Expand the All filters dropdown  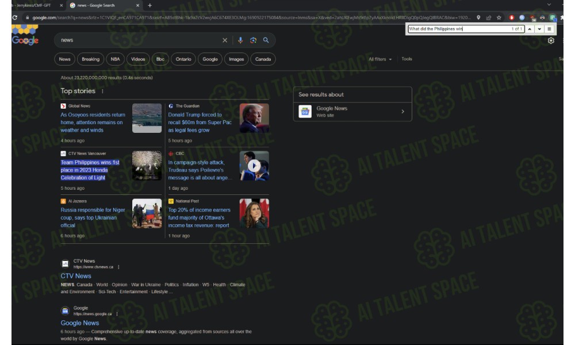380,59
